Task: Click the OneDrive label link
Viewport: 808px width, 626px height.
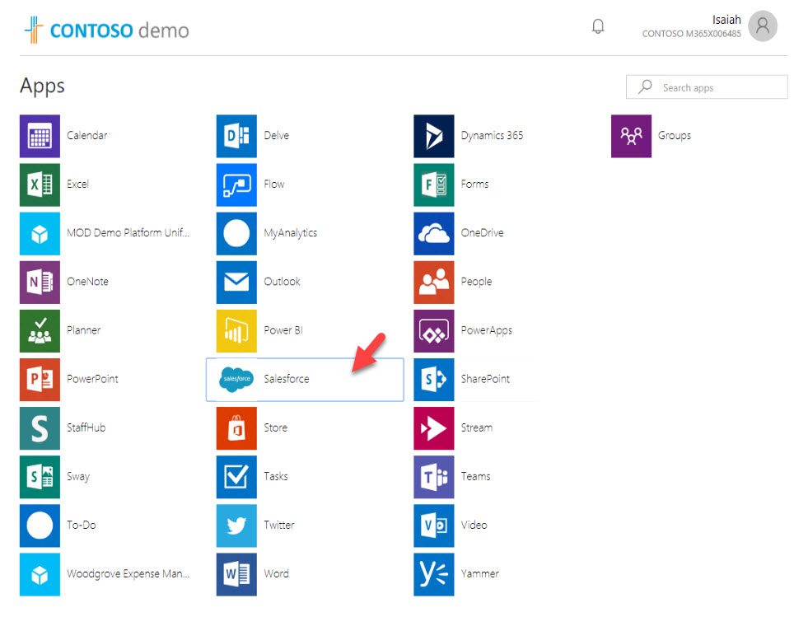Action: pos(483,233)
